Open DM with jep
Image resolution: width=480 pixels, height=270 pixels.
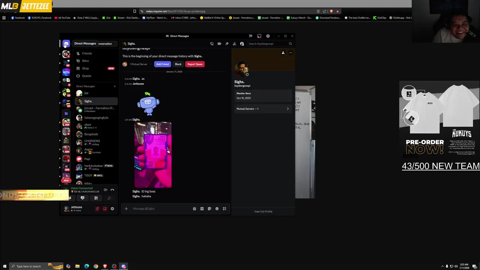(x=96, y=93)
